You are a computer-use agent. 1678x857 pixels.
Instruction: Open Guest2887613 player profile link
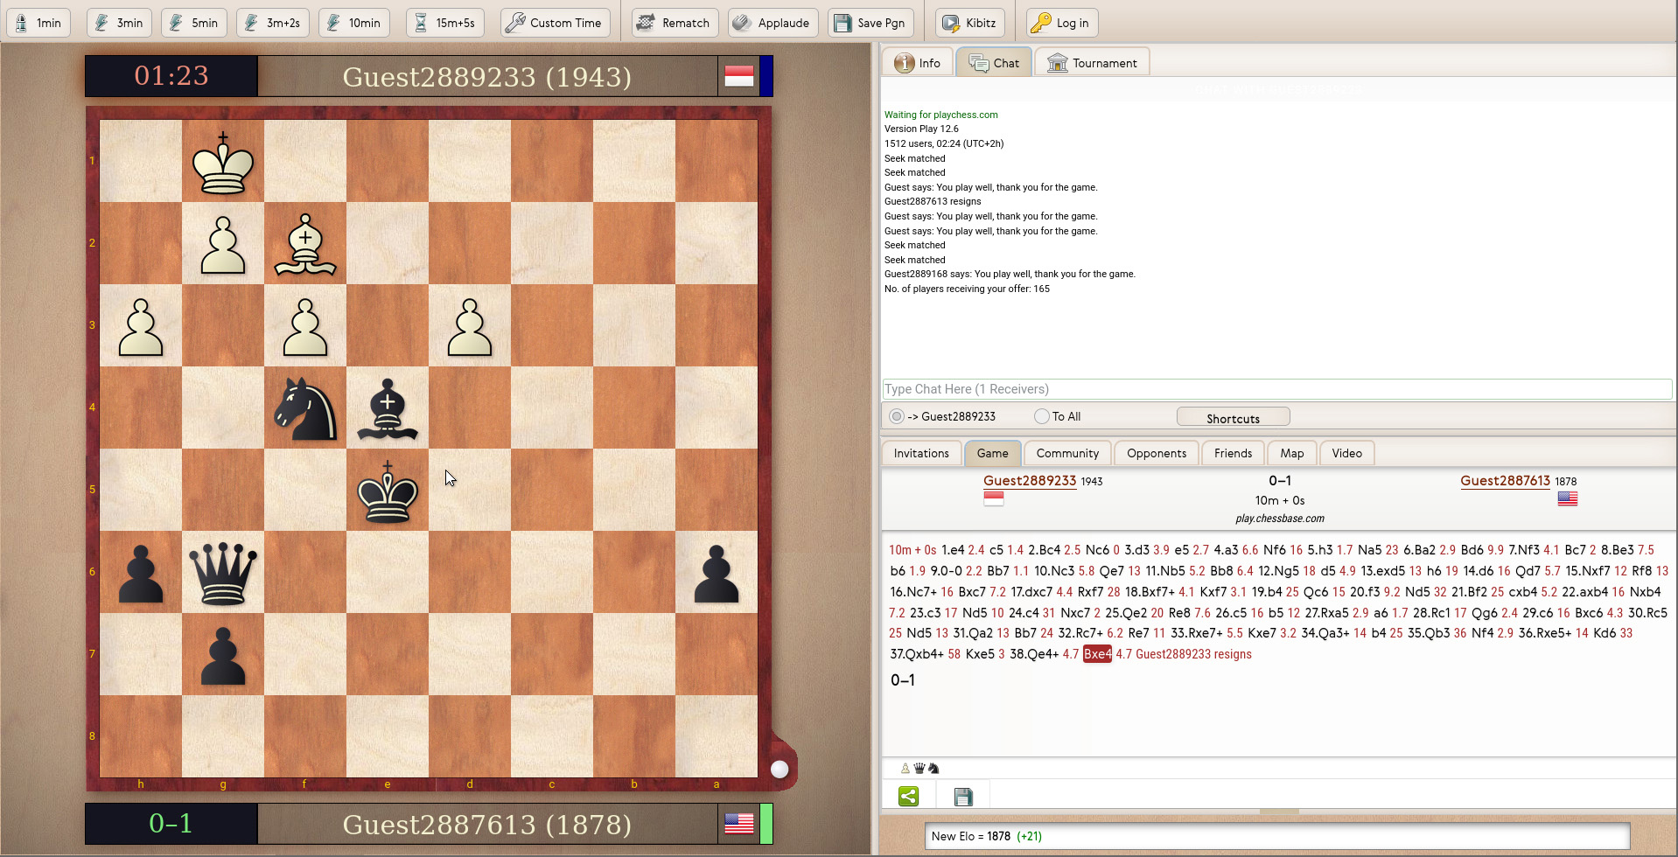point(1505,480)
